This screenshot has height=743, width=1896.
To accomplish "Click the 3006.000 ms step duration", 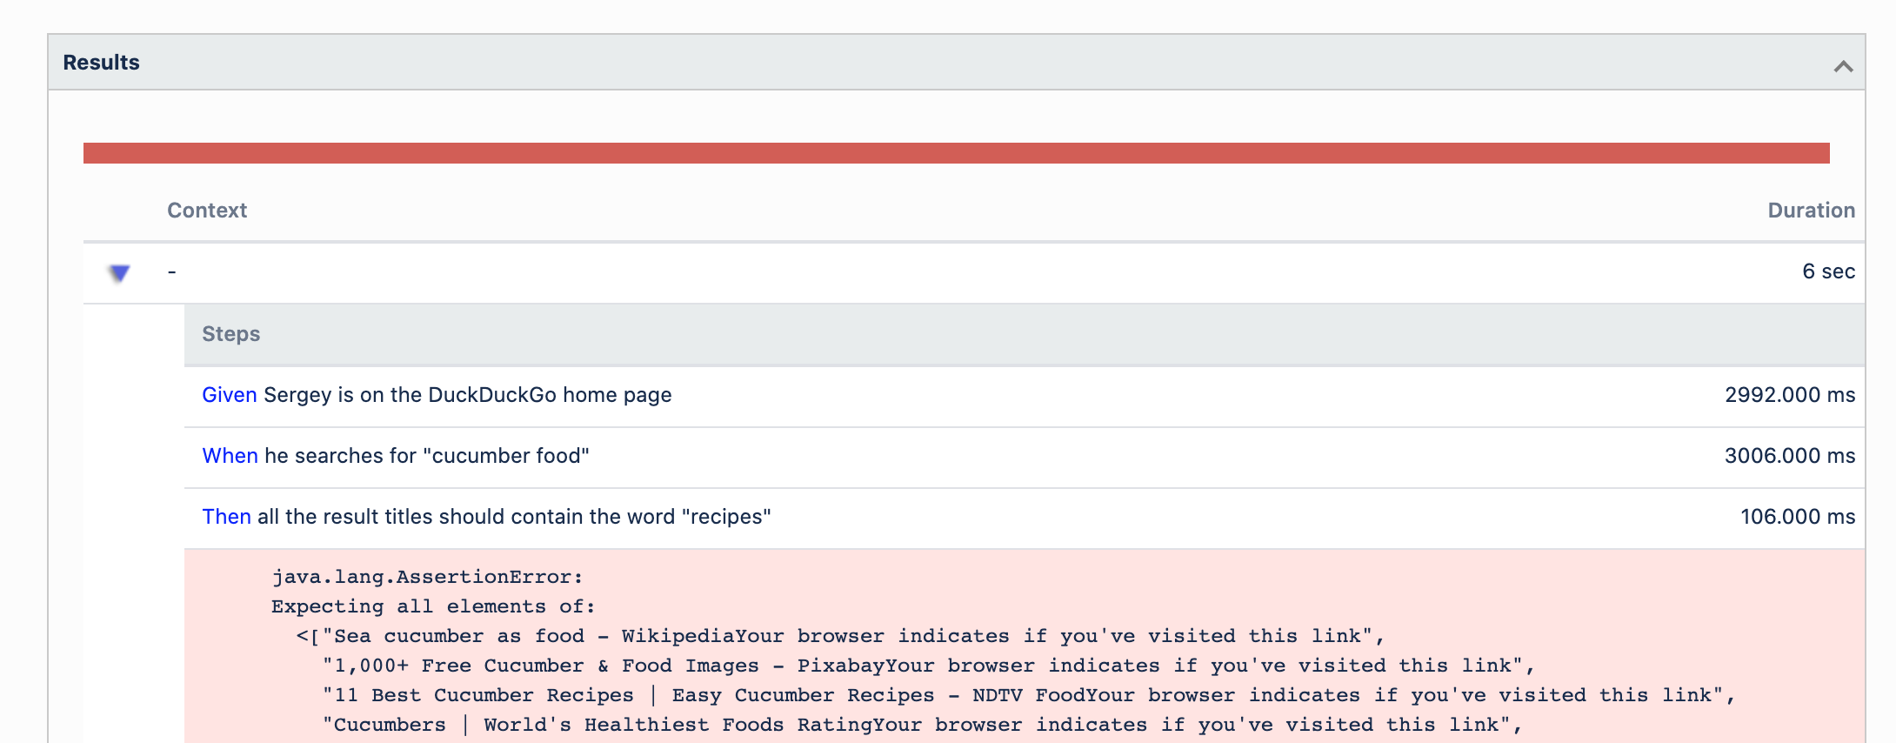I will point(1789,456).
